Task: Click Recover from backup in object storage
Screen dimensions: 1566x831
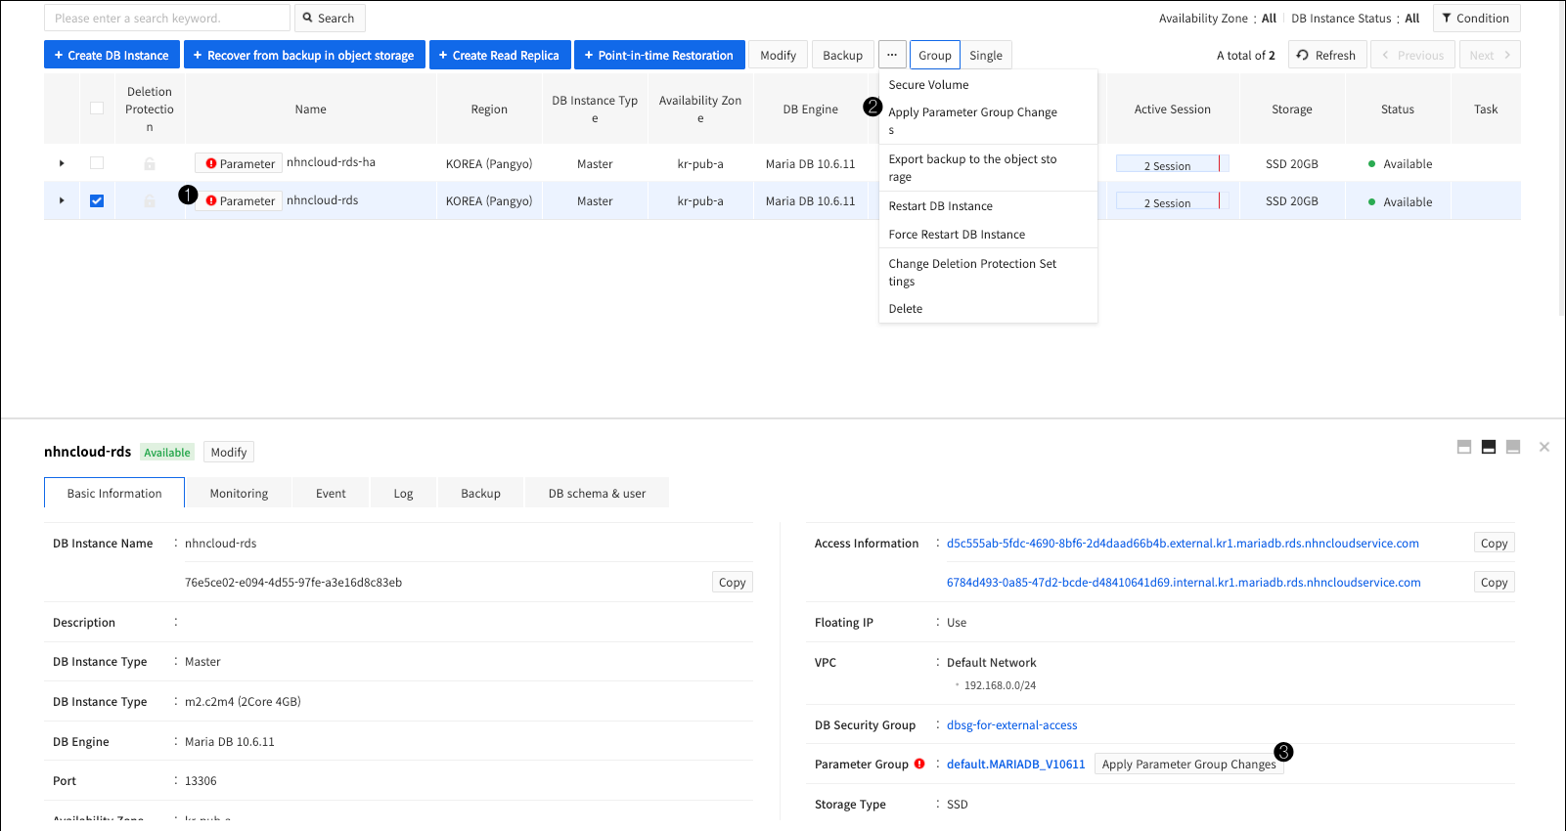Action: (304, 55)
